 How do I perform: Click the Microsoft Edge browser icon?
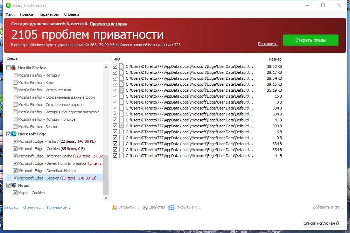point(14,134)
